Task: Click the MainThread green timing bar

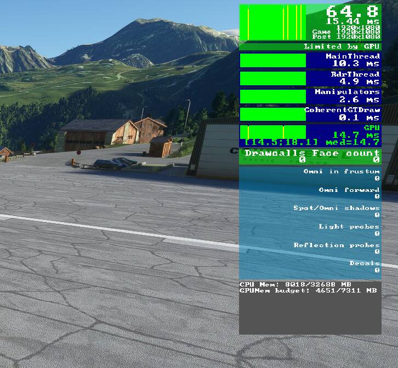Action: (x=273, y=60)
